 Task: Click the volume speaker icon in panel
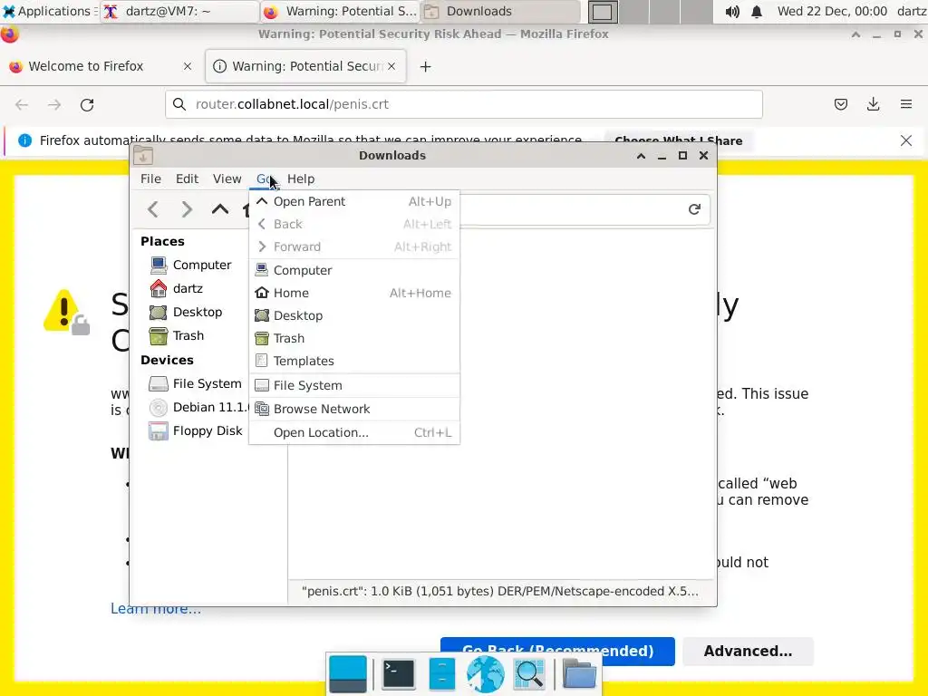[x=732, y=11]
